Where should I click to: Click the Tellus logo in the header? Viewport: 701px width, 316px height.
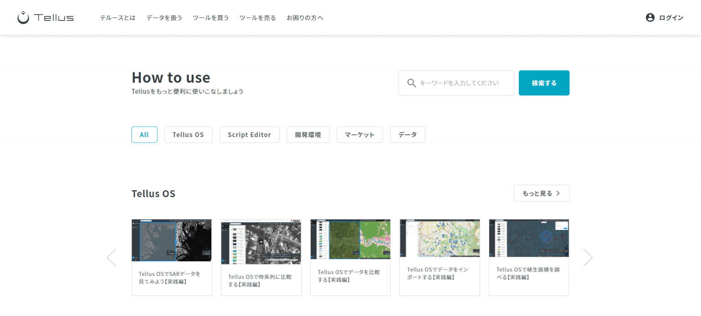[46, 18]
